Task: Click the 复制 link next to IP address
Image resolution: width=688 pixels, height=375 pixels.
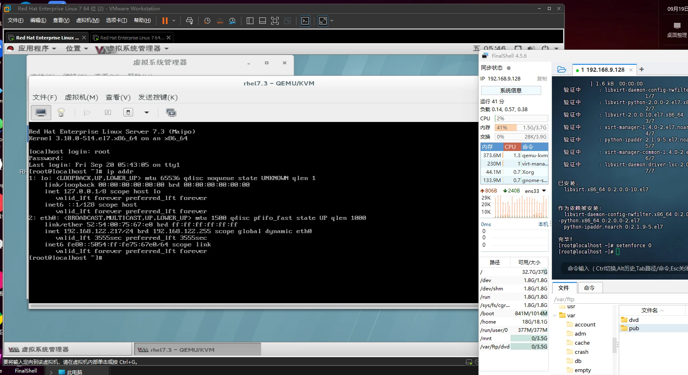Action: [542, 79]
